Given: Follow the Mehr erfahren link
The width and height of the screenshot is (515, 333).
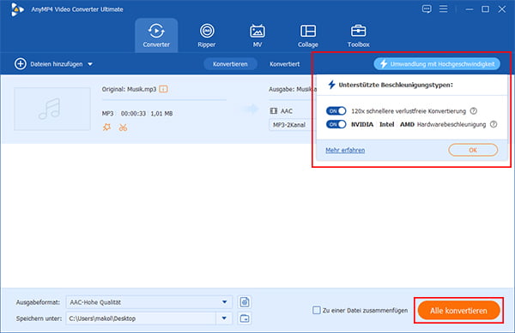Looking at the screenshot, I should coord(345,151).
